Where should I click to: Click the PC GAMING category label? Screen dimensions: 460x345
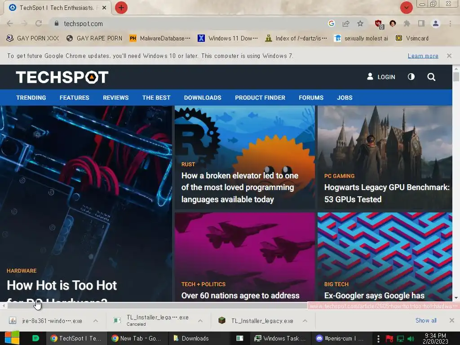pyautogui.click(x=339, y=176)
